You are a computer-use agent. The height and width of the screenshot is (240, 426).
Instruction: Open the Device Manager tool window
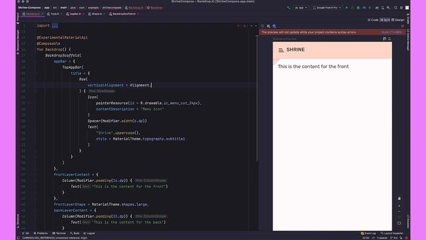[408, 40]
